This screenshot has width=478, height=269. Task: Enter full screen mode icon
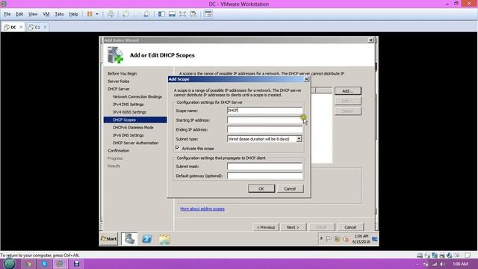coord(182,14)
